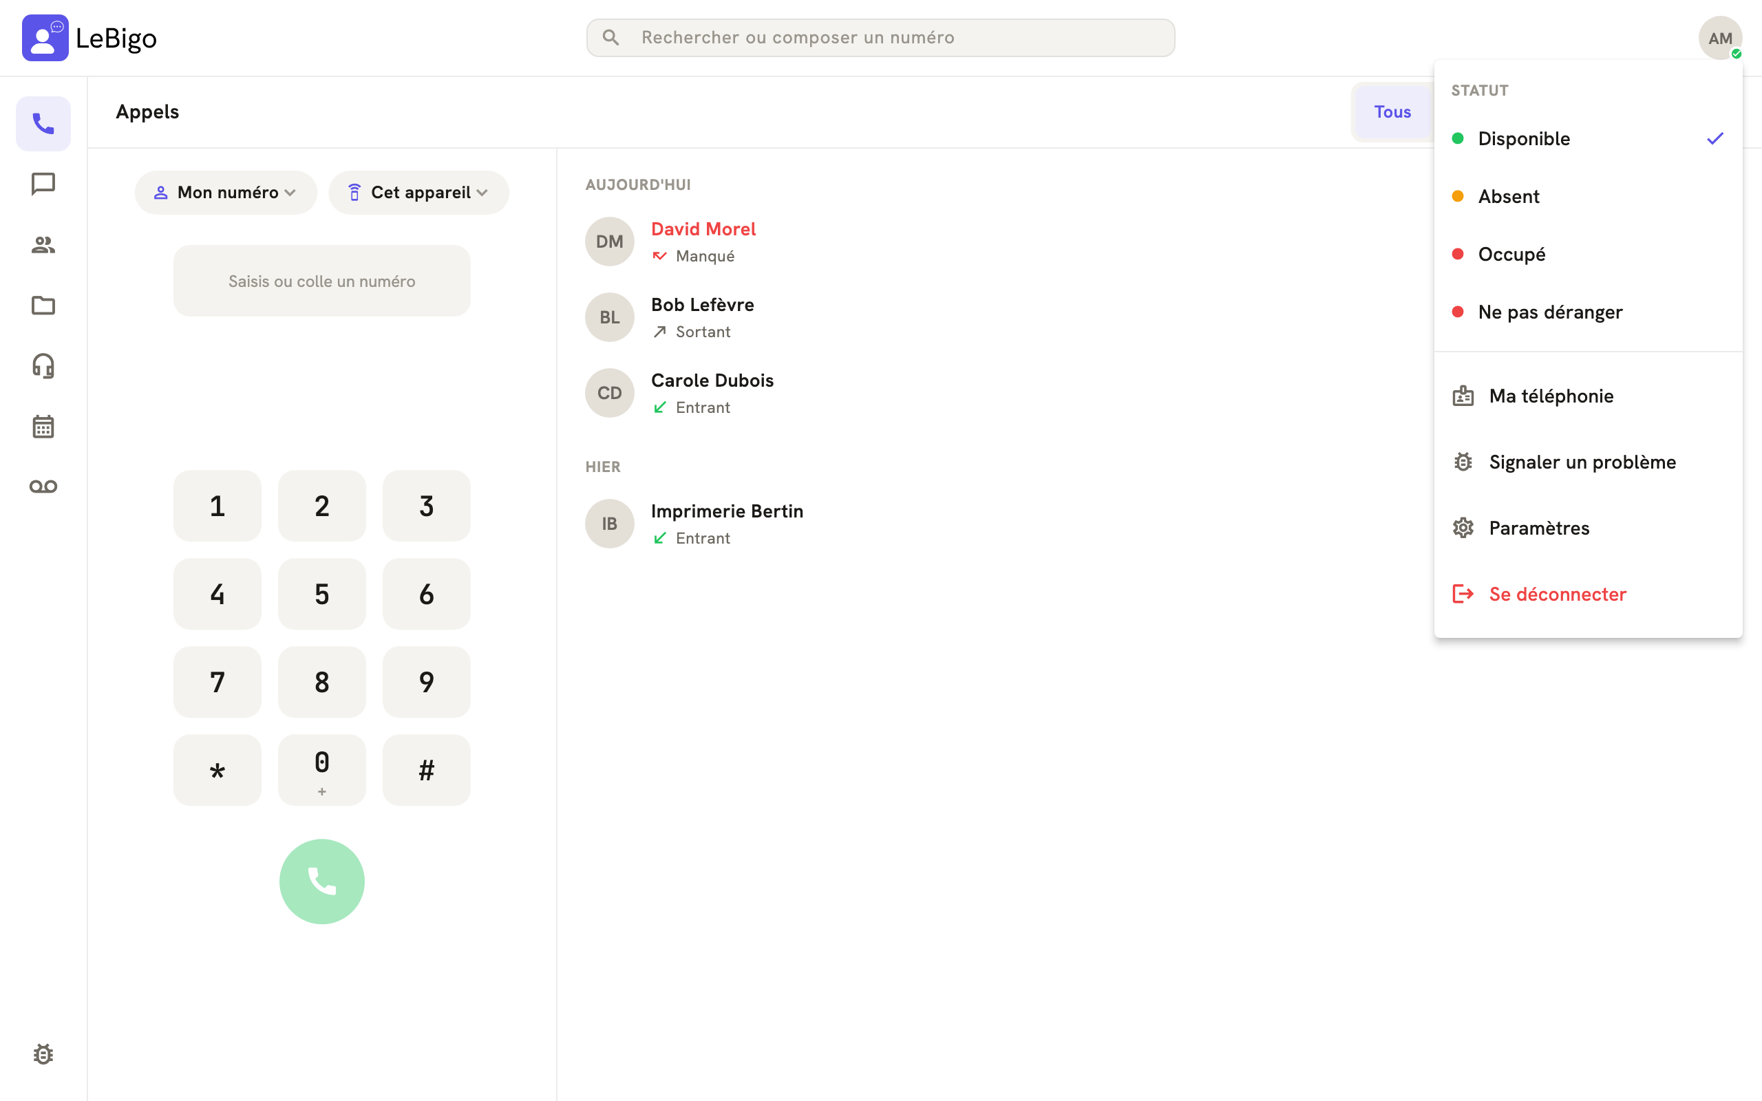Dial digit 9 on the keypad
The width and height of the screenshot is (1762, 1101).
(427, 683)
